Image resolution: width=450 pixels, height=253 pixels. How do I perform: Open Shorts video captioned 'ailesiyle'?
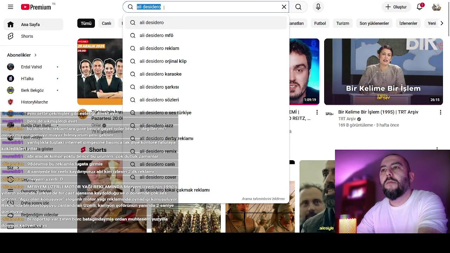coord(317,196)
